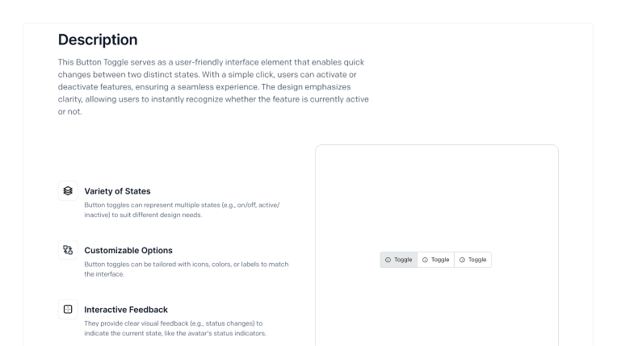Activate the middle Toggle button
This screenshot has width=617, height=346.
point(435,260)
